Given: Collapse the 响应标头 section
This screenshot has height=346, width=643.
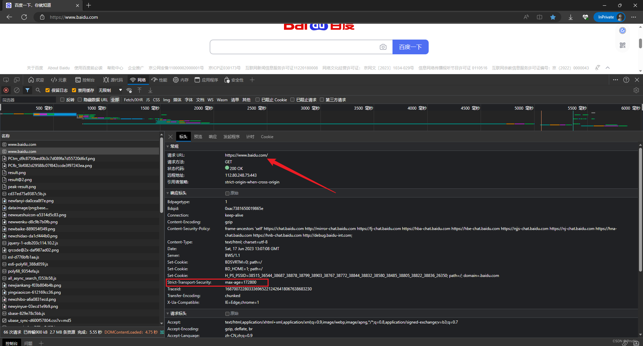Looking at the screenshot, I should [x=168, y=193].
